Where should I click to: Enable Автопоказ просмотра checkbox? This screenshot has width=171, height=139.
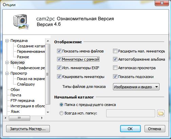tap(115, 68)
